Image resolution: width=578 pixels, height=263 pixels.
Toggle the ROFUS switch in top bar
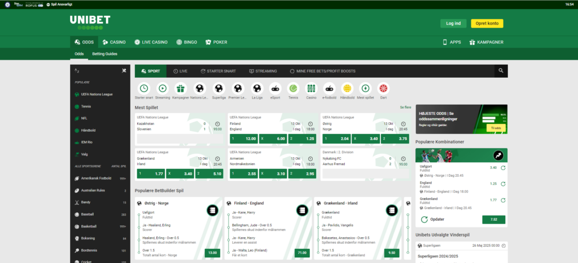[x=40, y=6]
